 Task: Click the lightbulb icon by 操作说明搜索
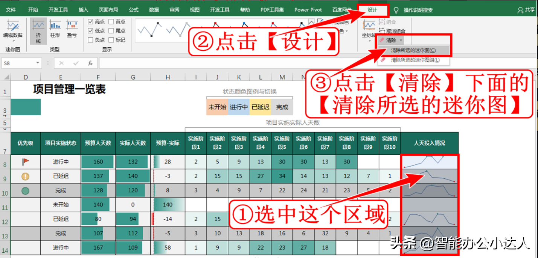click(396, 10)
